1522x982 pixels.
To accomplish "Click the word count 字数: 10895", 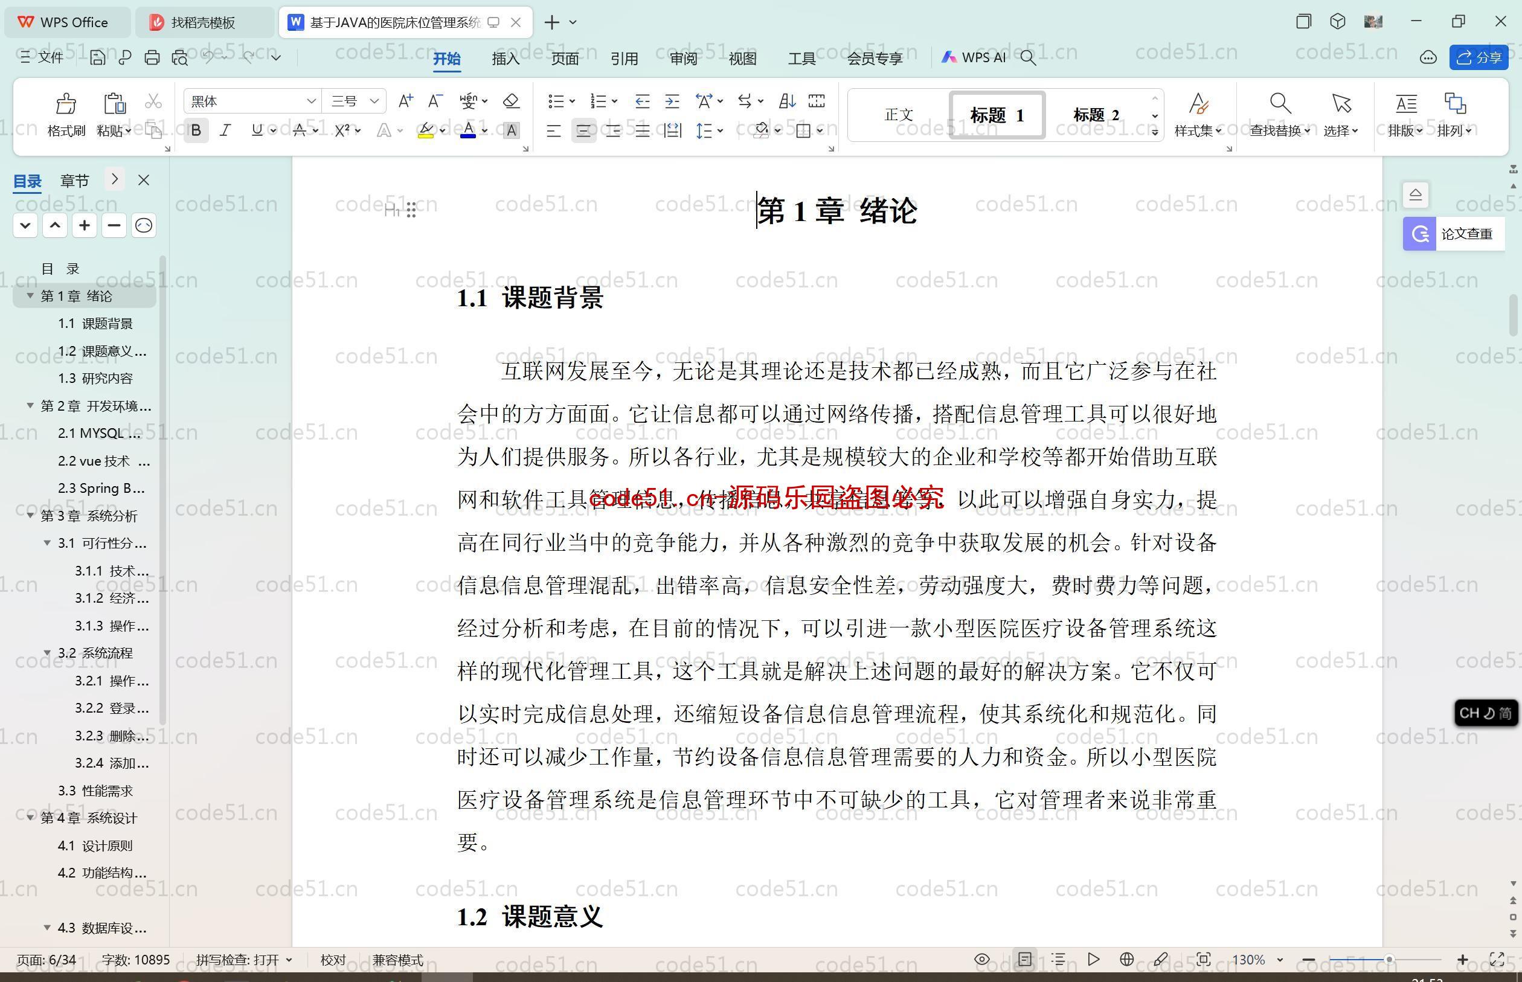I will click(x=136, y=960).
